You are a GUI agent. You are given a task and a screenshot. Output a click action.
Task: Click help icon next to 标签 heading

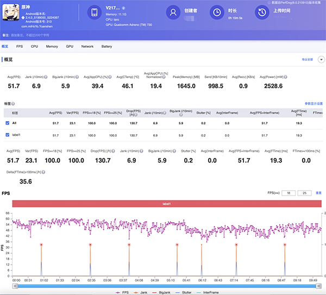tap(13, 103)
